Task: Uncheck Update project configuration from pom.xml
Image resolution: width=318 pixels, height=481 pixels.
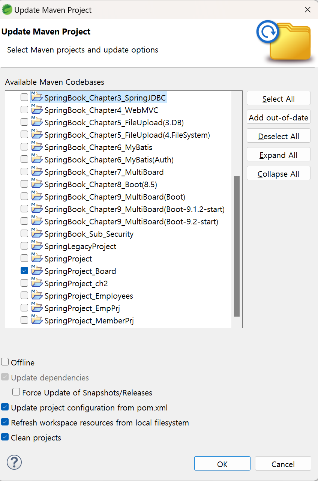Action: tap(5, 407)
